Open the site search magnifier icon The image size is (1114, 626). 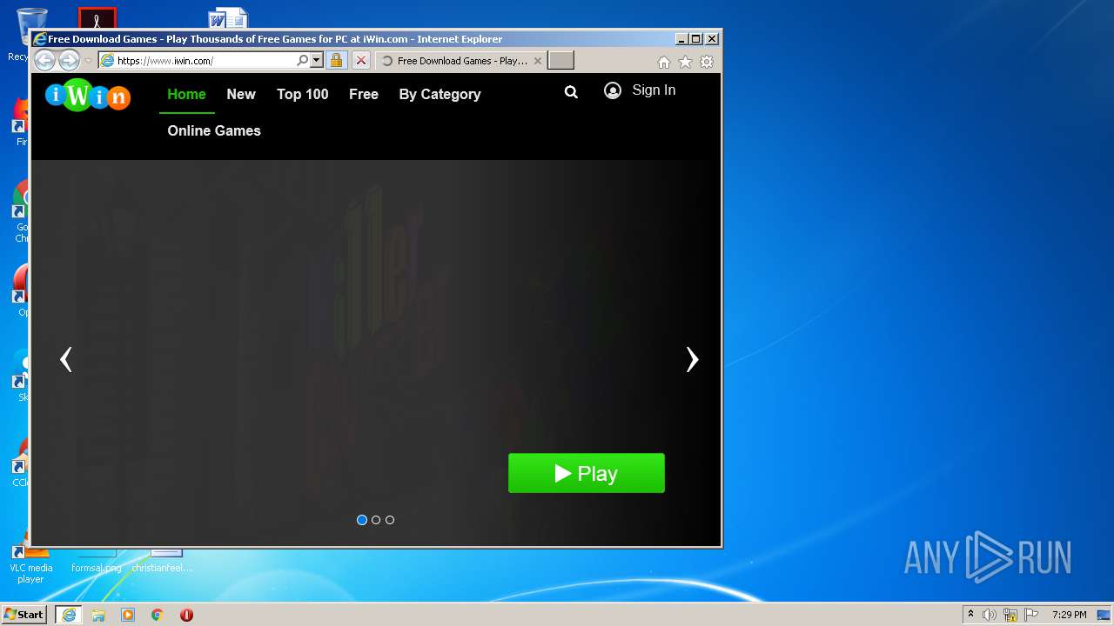(571, 91)
